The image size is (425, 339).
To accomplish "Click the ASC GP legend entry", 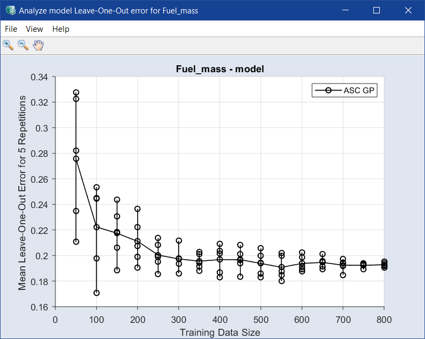I will [x=344, y=90].
